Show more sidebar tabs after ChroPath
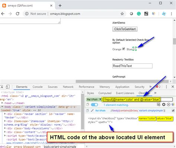176x148 pixels. click(155, 93)
